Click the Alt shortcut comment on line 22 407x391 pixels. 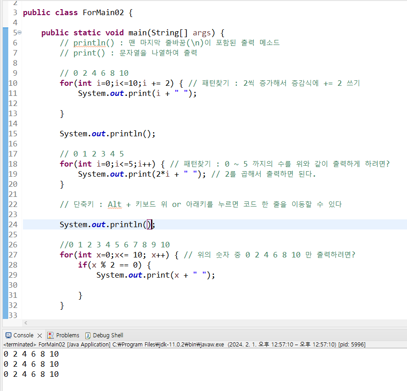[x=201, y=204]
